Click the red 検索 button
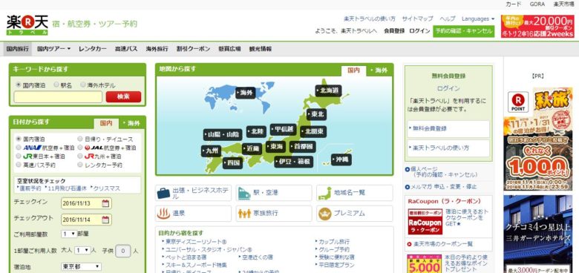The image size is (579, 273). pyautogui.click(x=123, y=96)
